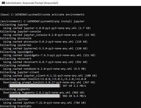Viewport: 141px width, 108px height.
Task: Click the conda activate environment1 command line
Action: pyautogui.click(x=42, y=15)
